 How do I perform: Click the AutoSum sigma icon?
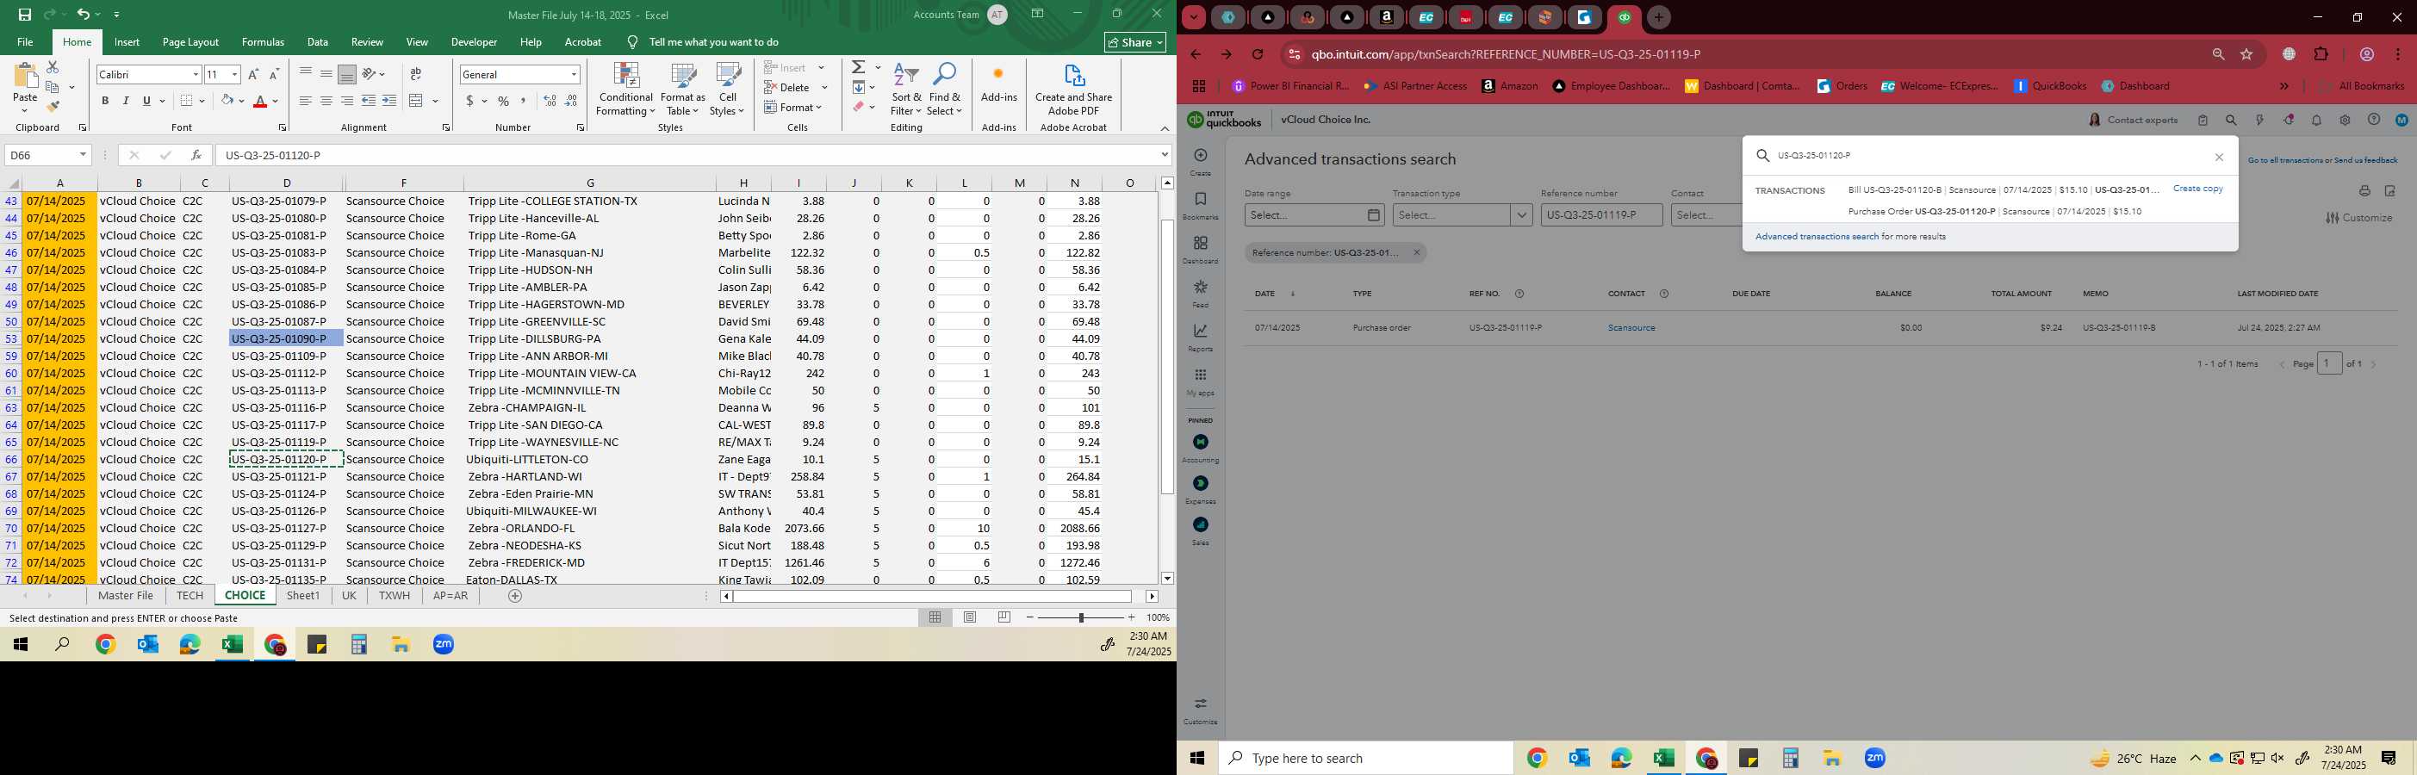859,67
